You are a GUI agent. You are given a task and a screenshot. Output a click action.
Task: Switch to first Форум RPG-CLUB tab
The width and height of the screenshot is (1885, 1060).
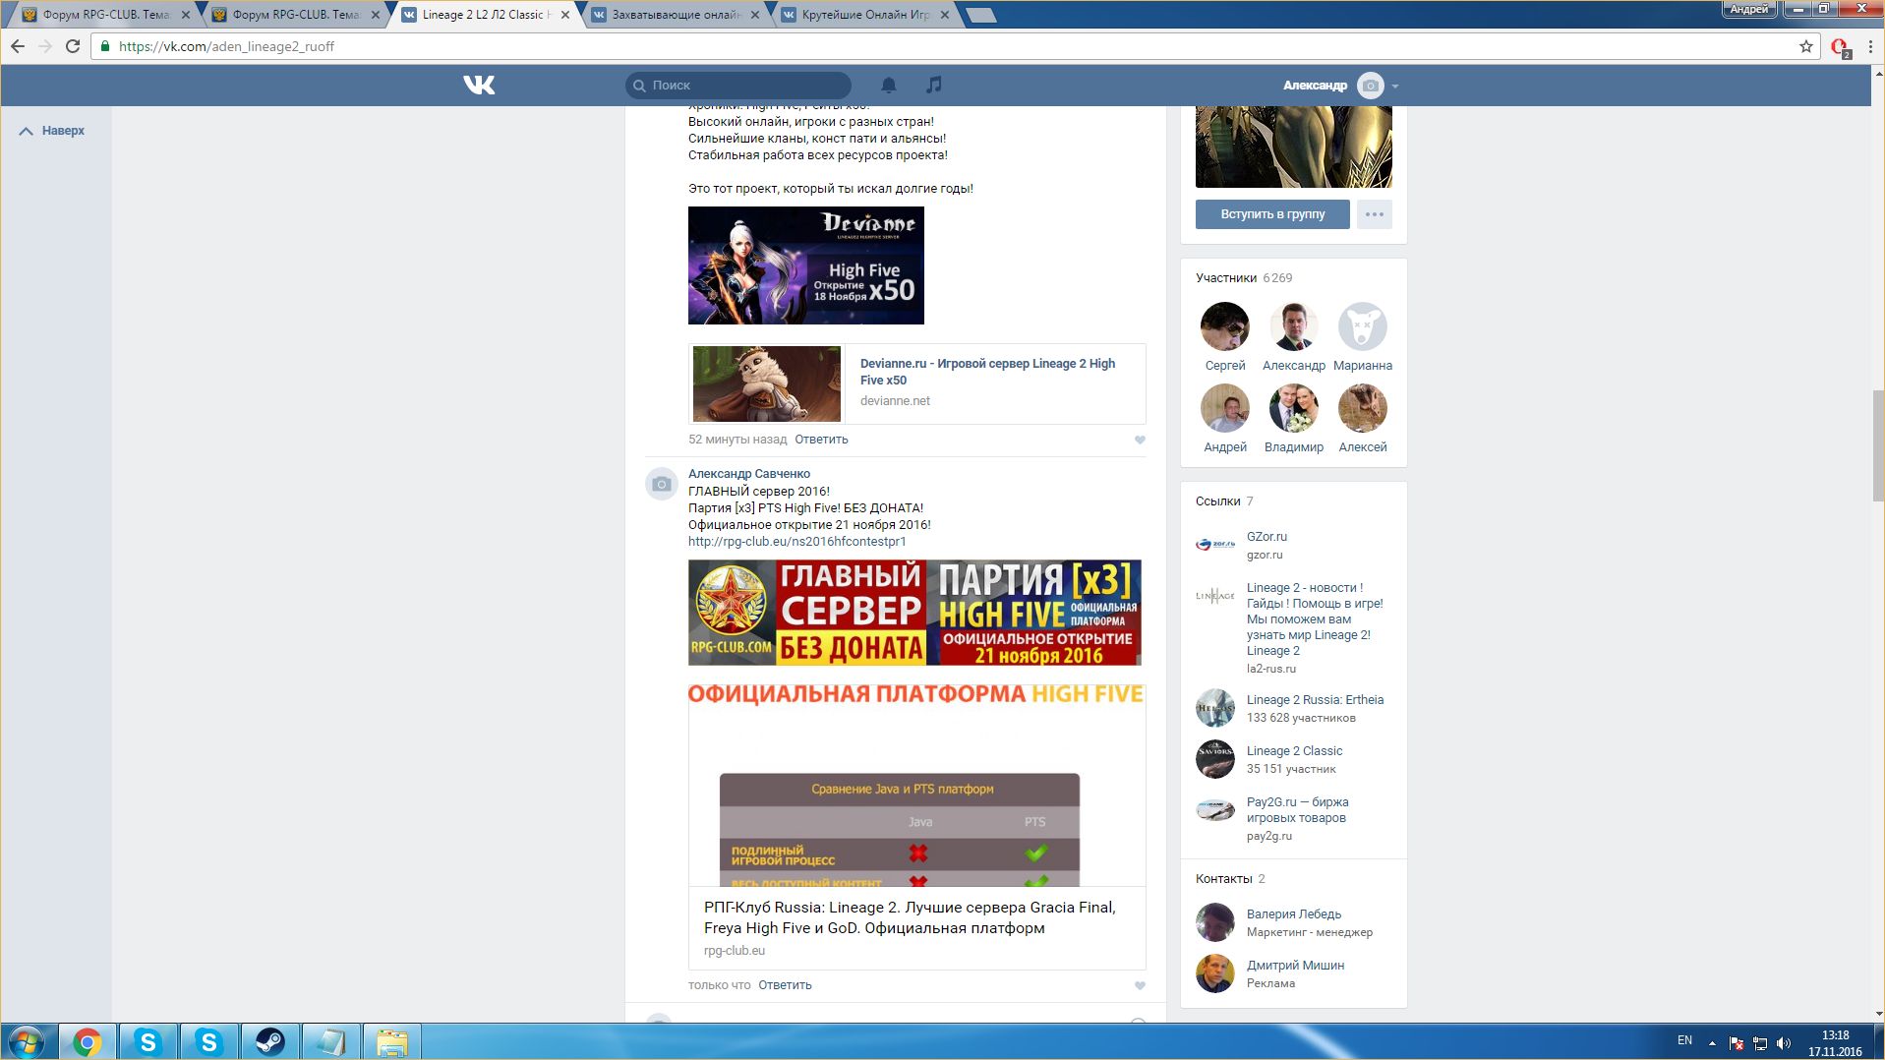click(x=105, y=15)
